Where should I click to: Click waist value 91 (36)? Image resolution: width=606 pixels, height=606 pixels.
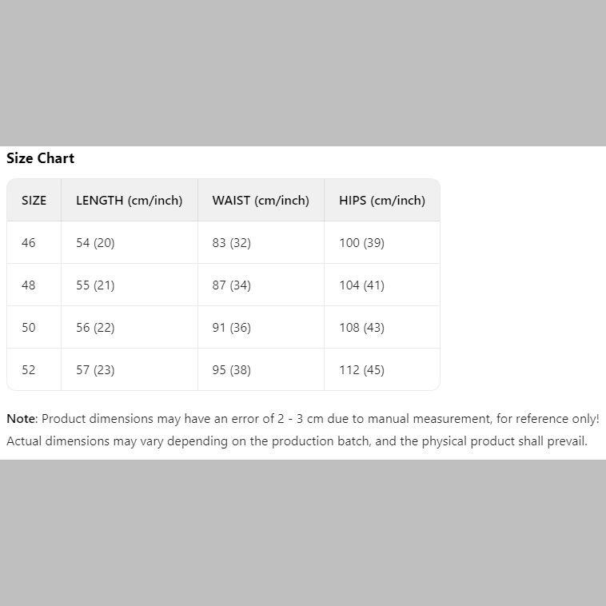231,328
